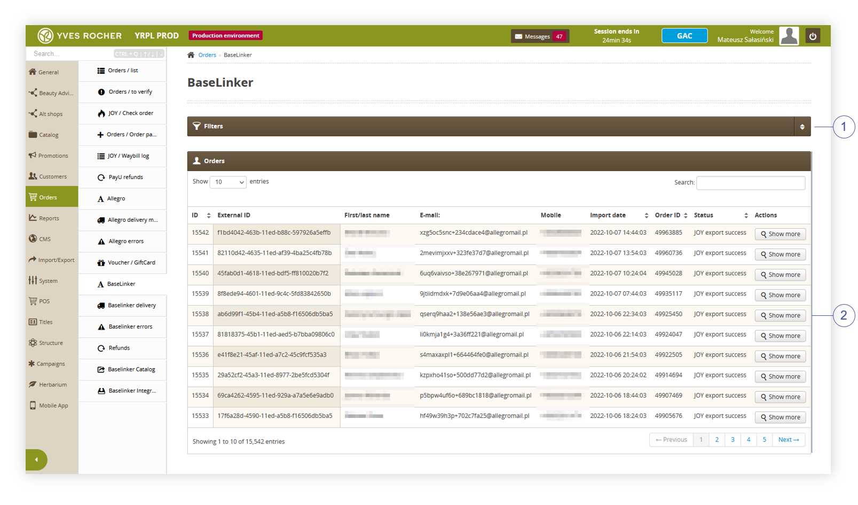
Task: Sort table by Import date column
Action: 619,215
